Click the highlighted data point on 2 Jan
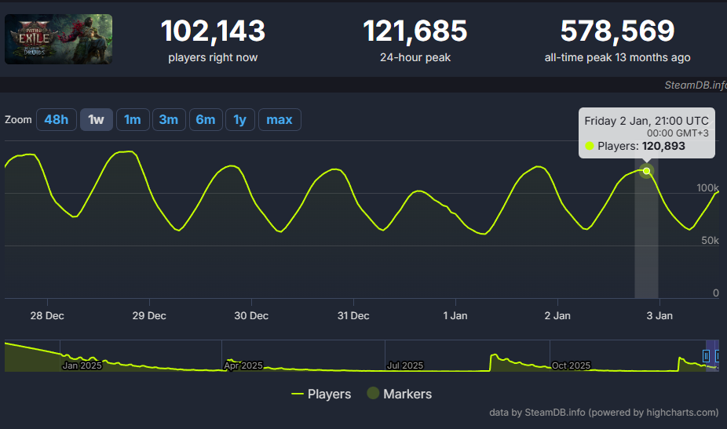Screen dimensions: 727x429 646,171
